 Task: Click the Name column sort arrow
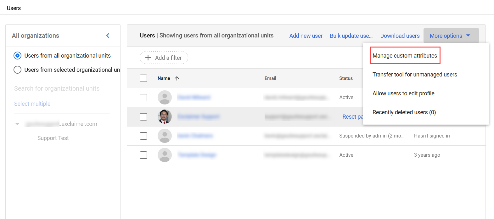point(177,78)
